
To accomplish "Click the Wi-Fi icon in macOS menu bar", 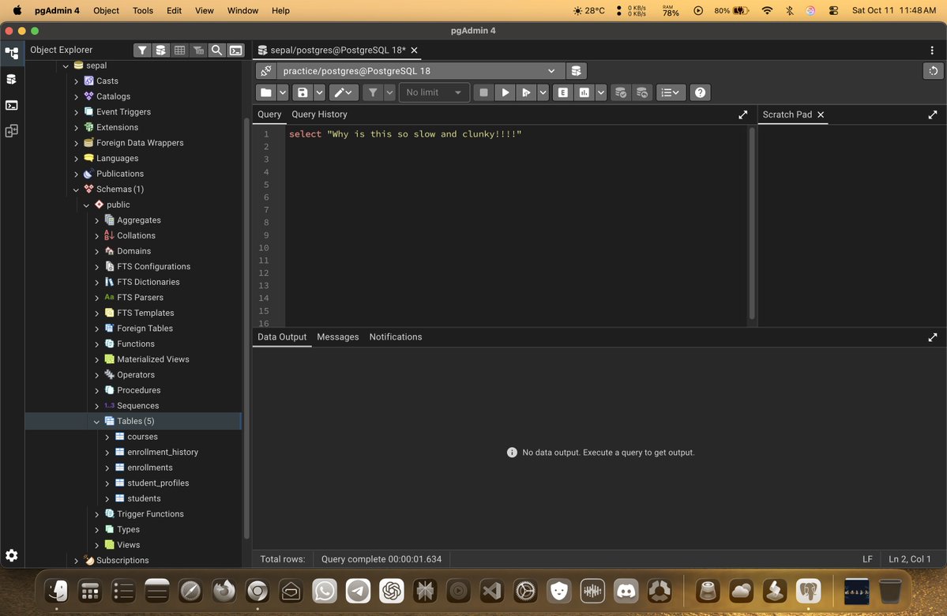I will tap(767, 10).
